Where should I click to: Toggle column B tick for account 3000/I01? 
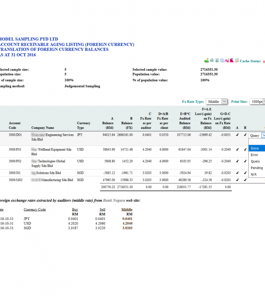(245, 173)
